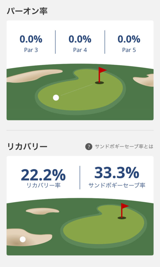Select the Par 4 percentage value
This screenshot has height=267, width=160.
tap(80, 39)
